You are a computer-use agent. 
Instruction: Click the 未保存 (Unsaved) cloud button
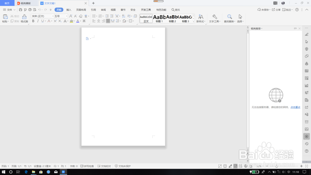(264, 10)
